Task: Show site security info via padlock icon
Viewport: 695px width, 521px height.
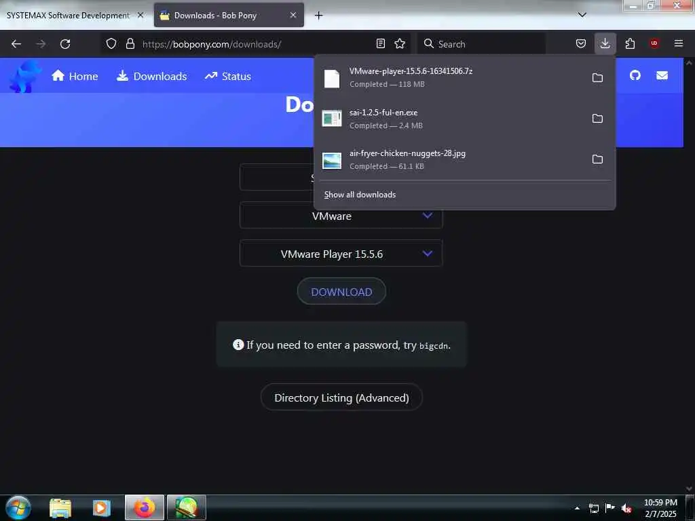Action: point(130,44)
